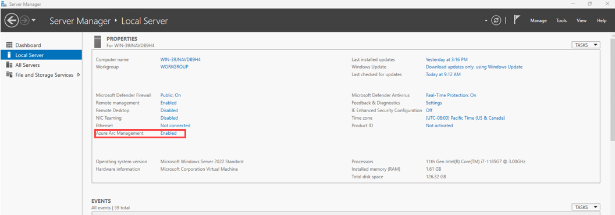The height and width of the screenshot is (215, 615).
Task: Click the back navigation arrow icon
Action: (12, 20)
